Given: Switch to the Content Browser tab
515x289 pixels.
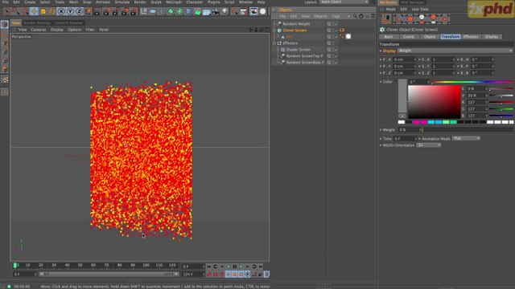Looking at the screenshot, I should tap(68, 23).
